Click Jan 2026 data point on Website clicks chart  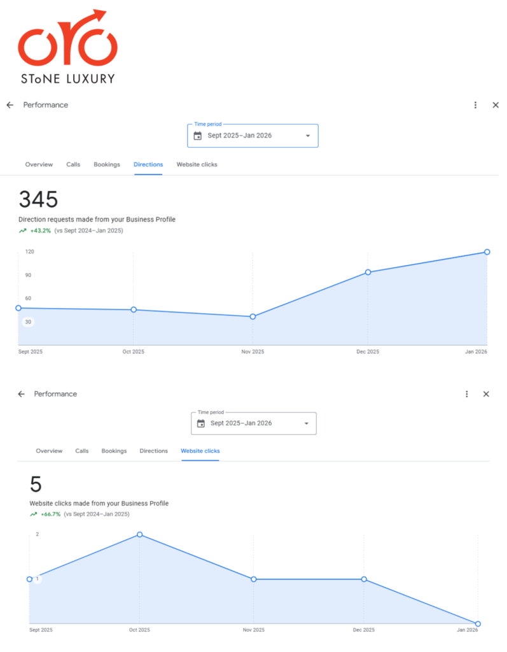coord(478,624)
